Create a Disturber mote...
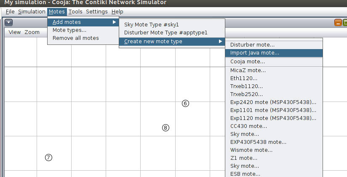This screenshot has height=177, width=347. click(x=274, y=45)
